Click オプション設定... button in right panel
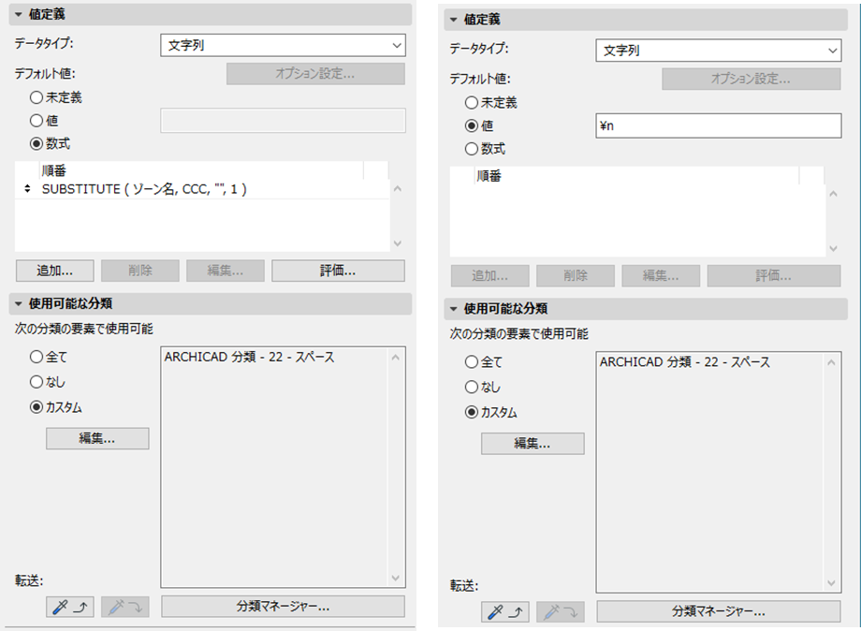The width and height of the screenshot is (861, 631). (x=751, y=79)
